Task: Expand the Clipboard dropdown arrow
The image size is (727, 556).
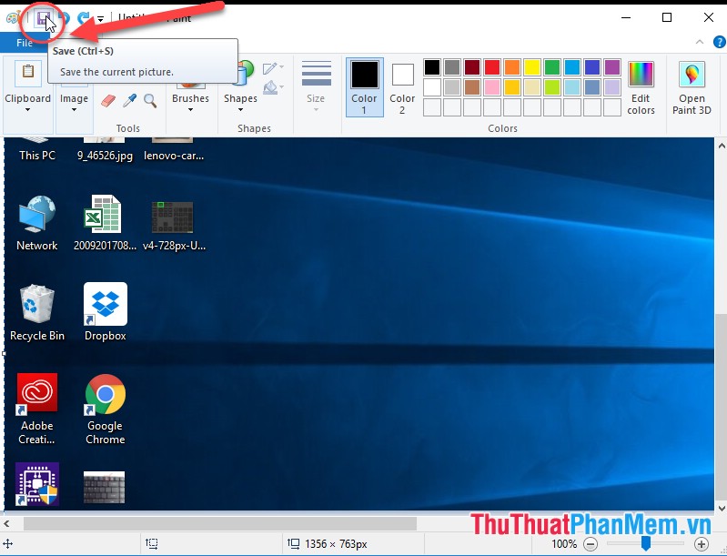Action: tap(28, 110)
